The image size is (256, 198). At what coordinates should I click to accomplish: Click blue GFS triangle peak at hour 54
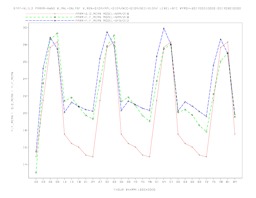click(164, 28)
